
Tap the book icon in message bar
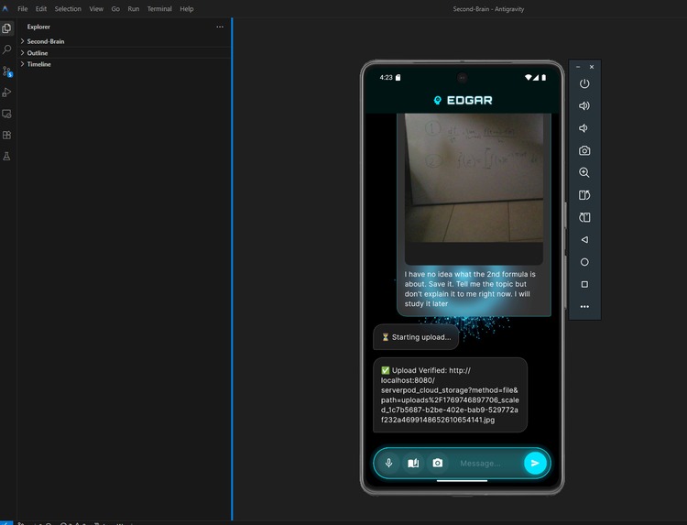(x=413, y=464)
